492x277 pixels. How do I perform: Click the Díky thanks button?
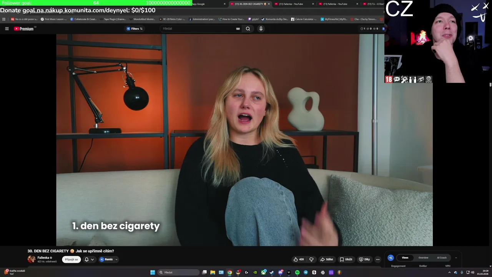(364, 259)
